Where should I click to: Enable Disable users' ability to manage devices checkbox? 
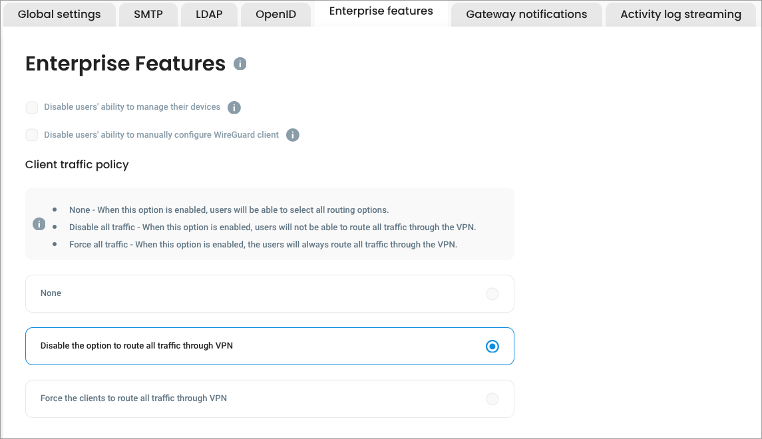(32, 107)
